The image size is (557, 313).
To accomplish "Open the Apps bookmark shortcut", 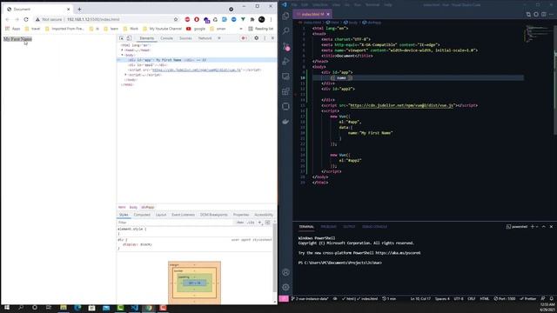I will point(13,29).
